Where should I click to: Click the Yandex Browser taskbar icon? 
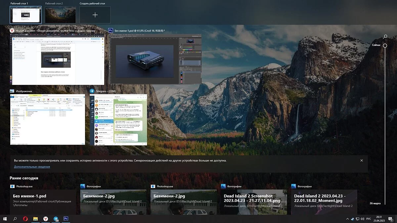(x=46, y=219)
